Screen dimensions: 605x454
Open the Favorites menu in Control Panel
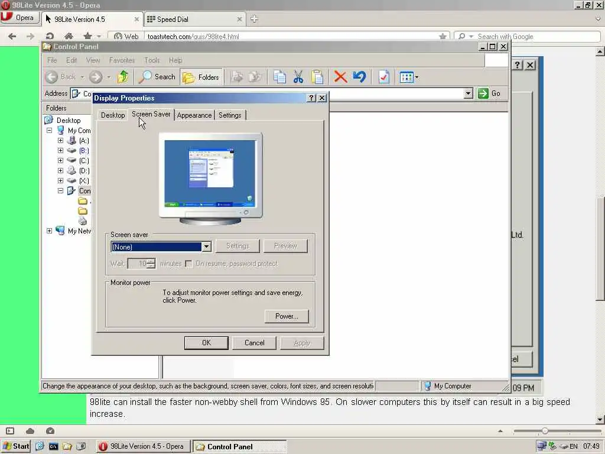(122, 60)
